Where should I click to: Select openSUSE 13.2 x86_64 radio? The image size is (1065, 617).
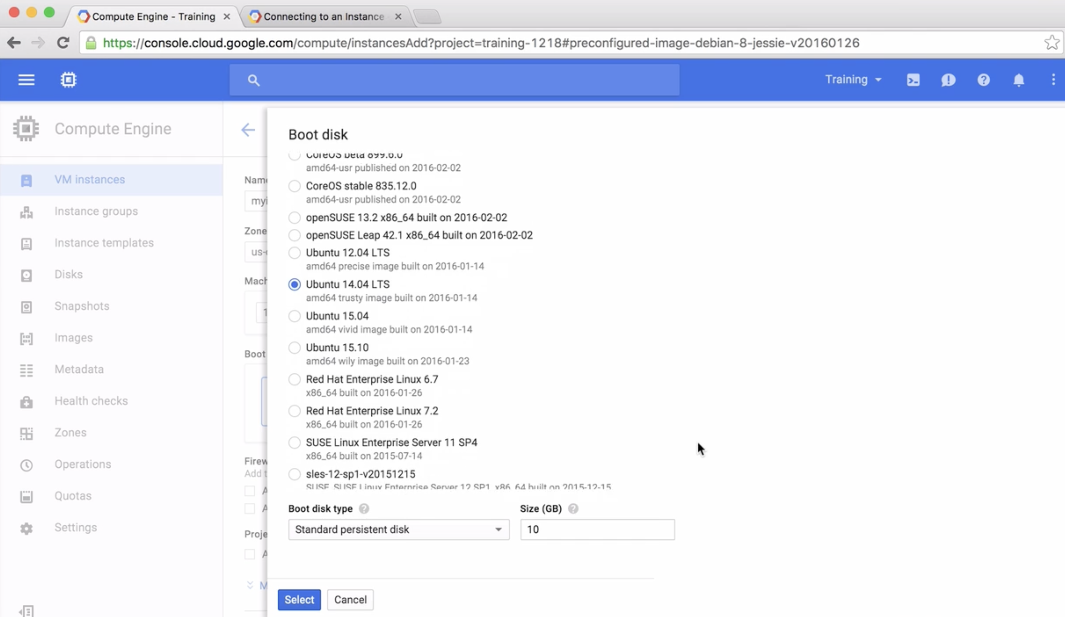coord(294,217)
